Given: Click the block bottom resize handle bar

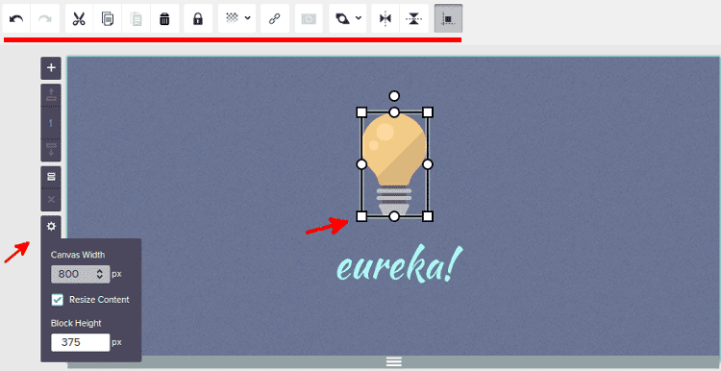Looking at the screenshot, I should tap(394, 361).
